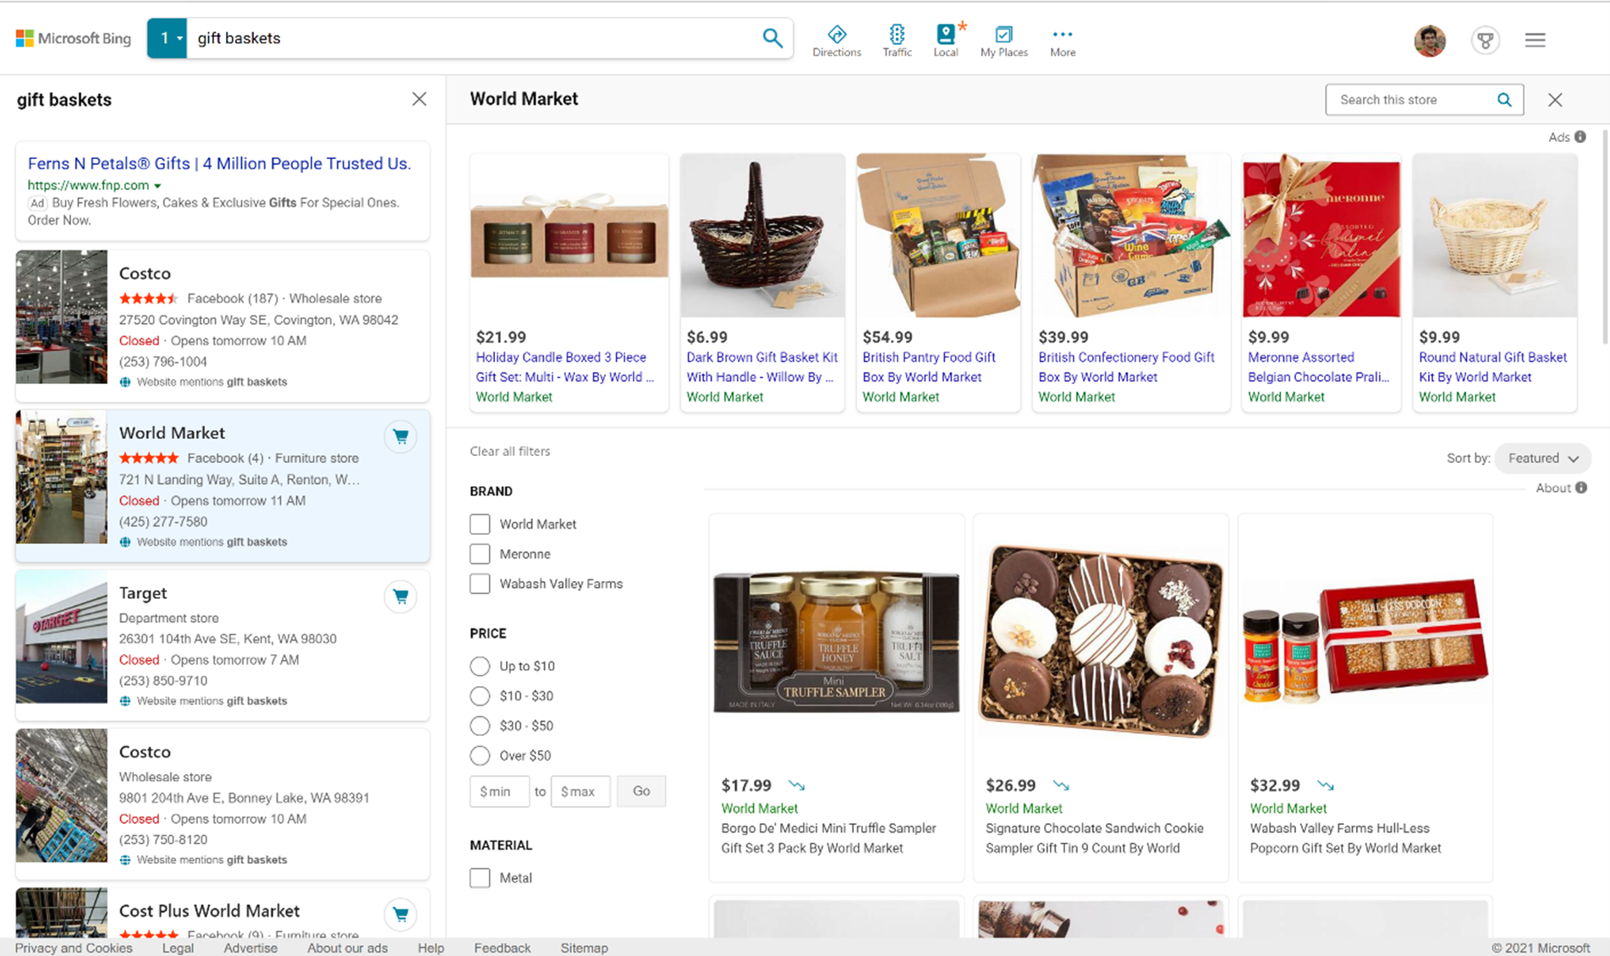The image size is (1610, 956).
Task: Open British Pantry Food Gift Box link
Action: (x=929, y=367)
